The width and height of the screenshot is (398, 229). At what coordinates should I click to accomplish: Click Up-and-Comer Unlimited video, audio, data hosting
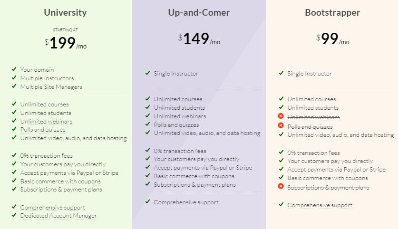click(x=207, y=133)
